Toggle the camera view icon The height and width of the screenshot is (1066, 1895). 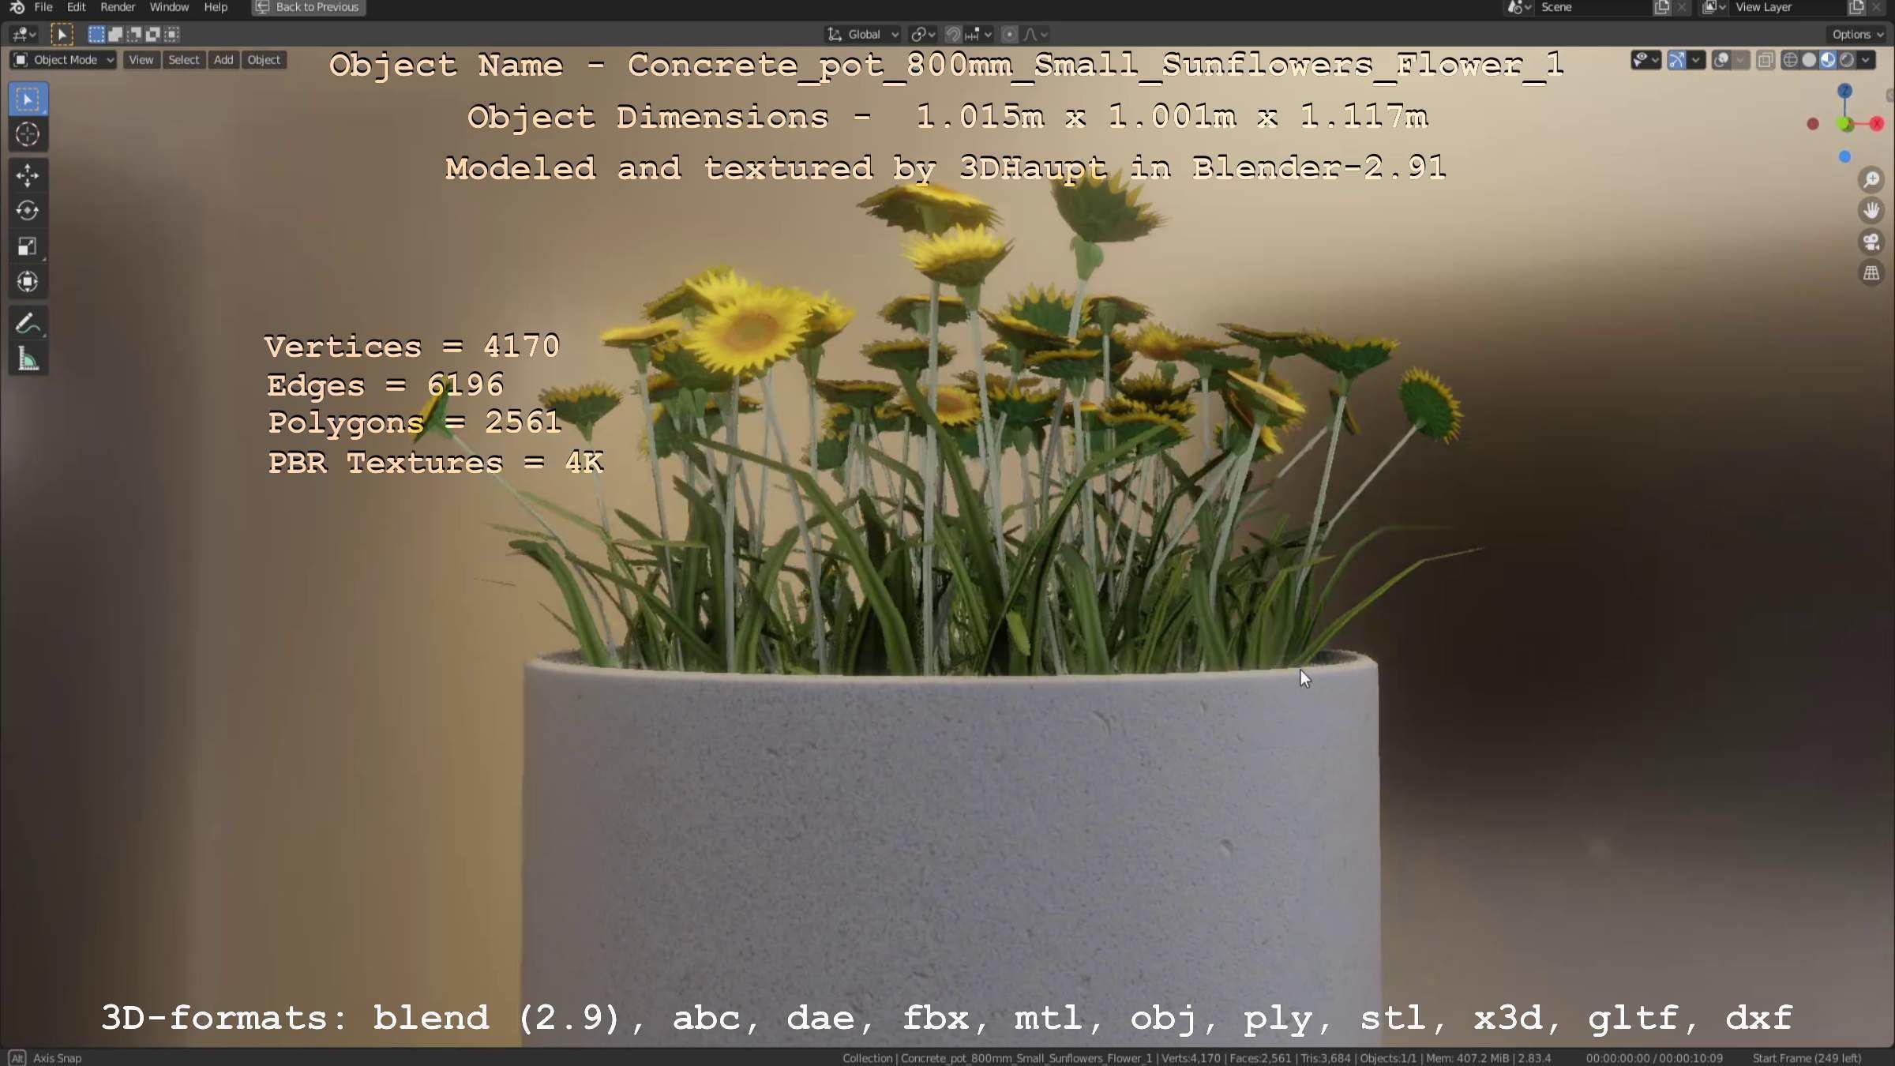(1871, 242)
